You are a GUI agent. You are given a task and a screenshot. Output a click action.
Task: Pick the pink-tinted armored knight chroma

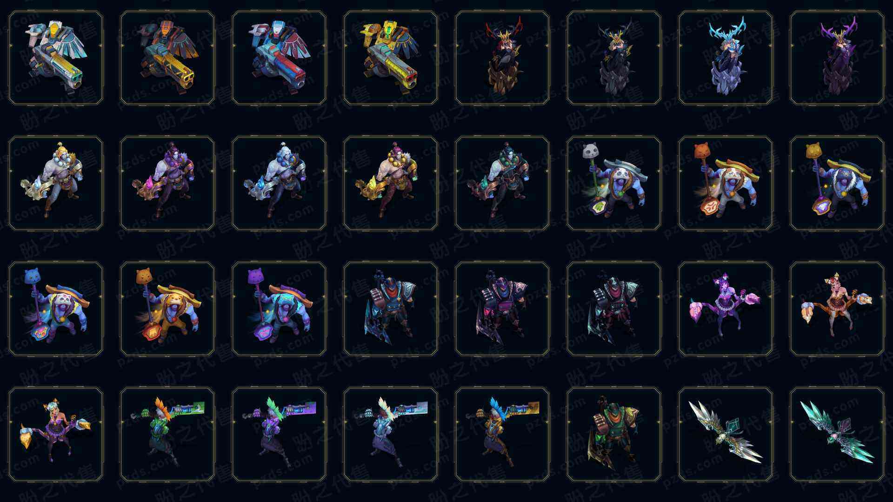(x=502, y=309)
